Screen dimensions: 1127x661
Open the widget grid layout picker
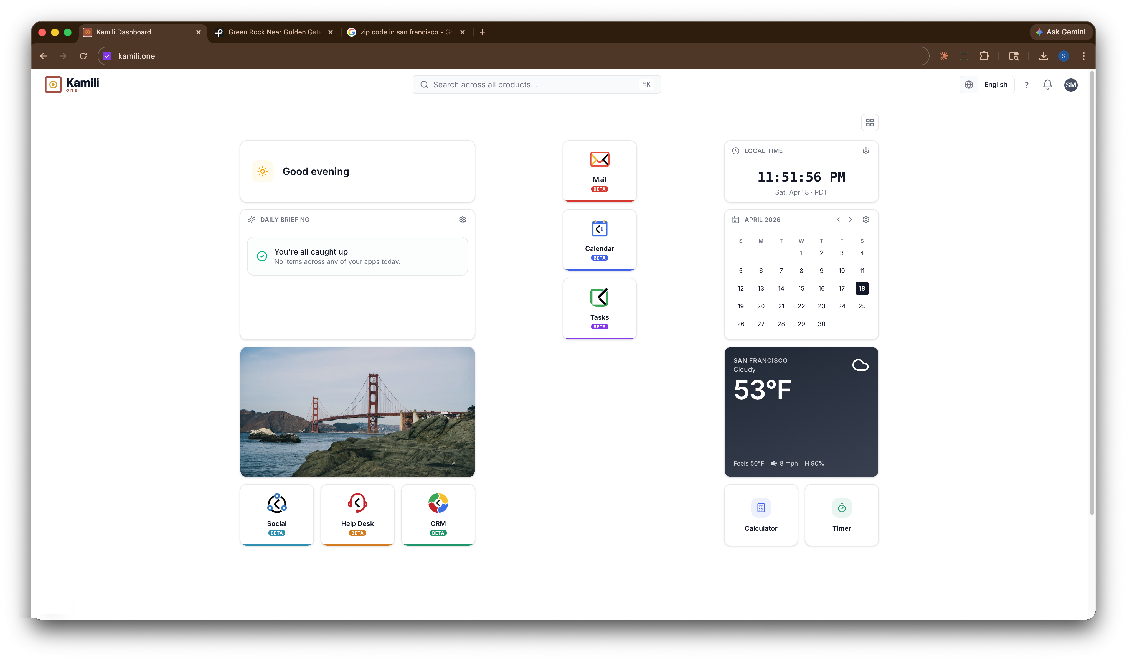pyautogui.click(x=870, y=122)
